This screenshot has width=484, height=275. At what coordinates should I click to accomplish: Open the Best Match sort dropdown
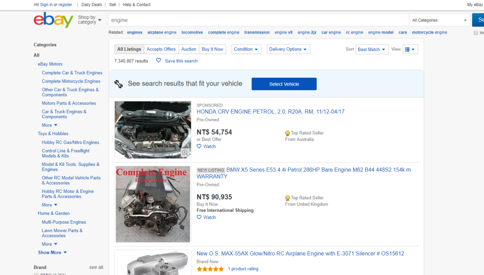tap(372, 49)
